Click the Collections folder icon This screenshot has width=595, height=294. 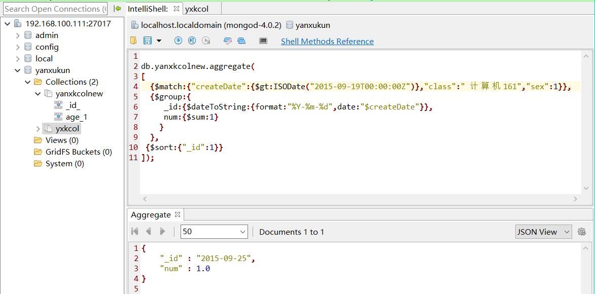click(x=38, y=82)
